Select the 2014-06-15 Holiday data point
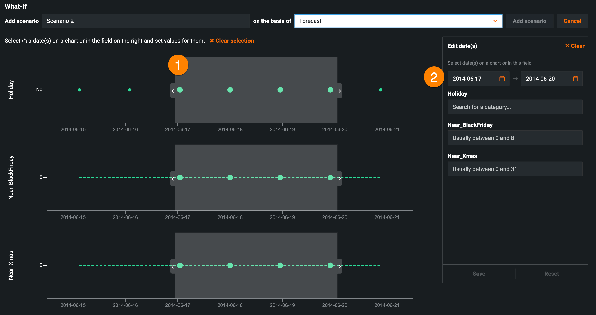596x315 pixels. point(79,90)
